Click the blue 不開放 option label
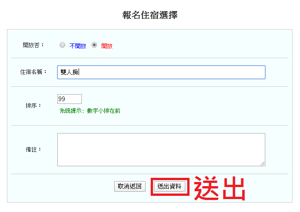This screenshot has height=212, width=300. (78, 46)
